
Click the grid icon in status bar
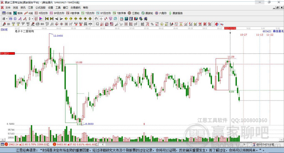click(x=2, y=144)
